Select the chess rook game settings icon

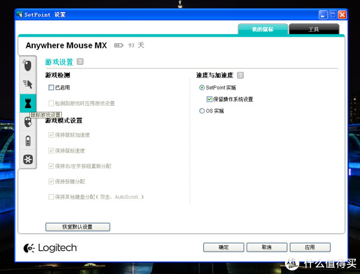tap(28, 103)
